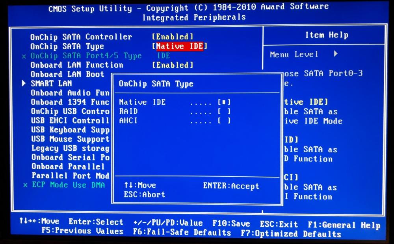Click the x marker beside SATA Port4/5
This screenshot has height=244, width=394.
pos(24,57)
